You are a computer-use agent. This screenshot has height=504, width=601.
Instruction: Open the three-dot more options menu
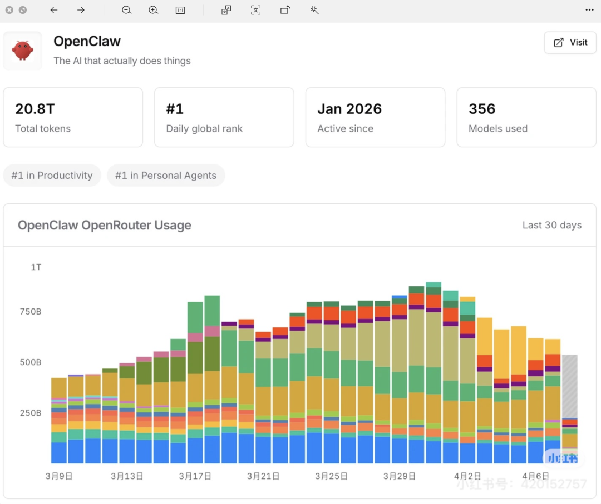pos(589,10)
